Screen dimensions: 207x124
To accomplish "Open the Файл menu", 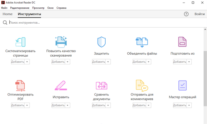I will pos(4,8).
